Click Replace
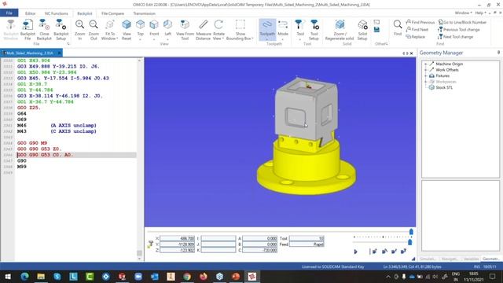Viewport: 503px width, 283px height. [x=415, y=37]
